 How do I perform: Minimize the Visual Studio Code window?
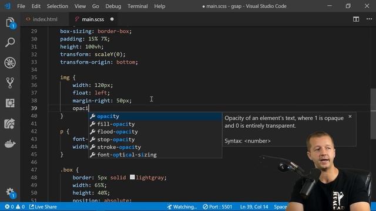[x=330, y=6]
